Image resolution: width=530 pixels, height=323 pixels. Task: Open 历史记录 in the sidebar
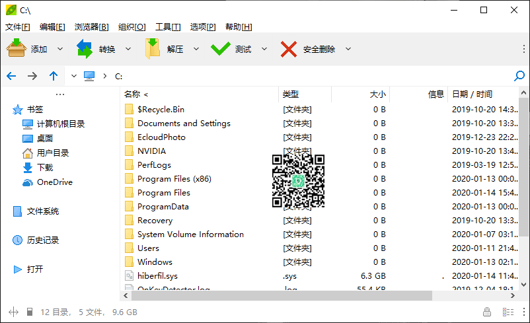point(42,240)
